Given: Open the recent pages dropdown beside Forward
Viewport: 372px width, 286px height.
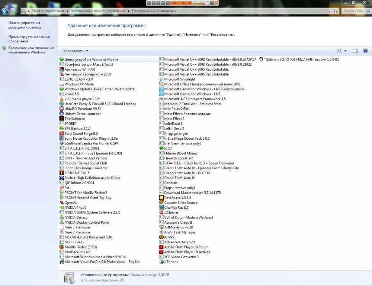Looking at the screenshot, I should 19,11.
